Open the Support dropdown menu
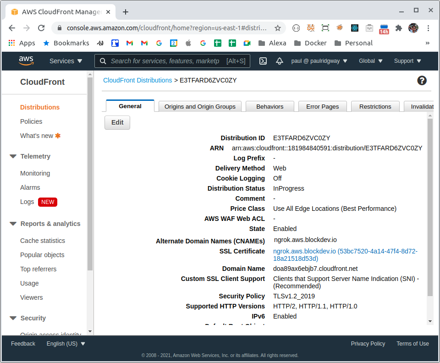Viewport: 440px width, 363px height. pos(407,61)
